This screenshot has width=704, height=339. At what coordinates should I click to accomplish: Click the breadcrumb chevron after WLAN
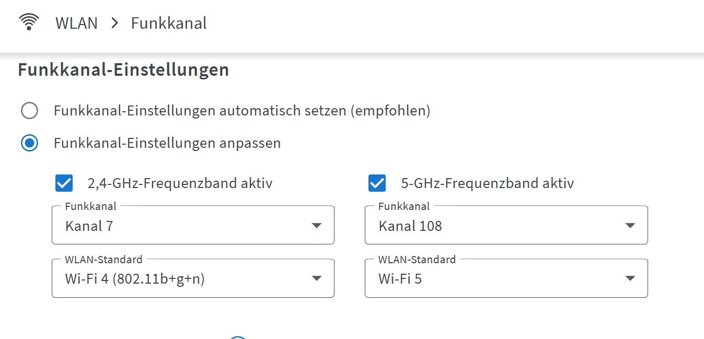click(115, 24)
